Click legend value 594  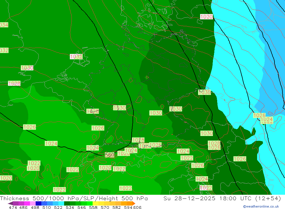coord(128,207)
